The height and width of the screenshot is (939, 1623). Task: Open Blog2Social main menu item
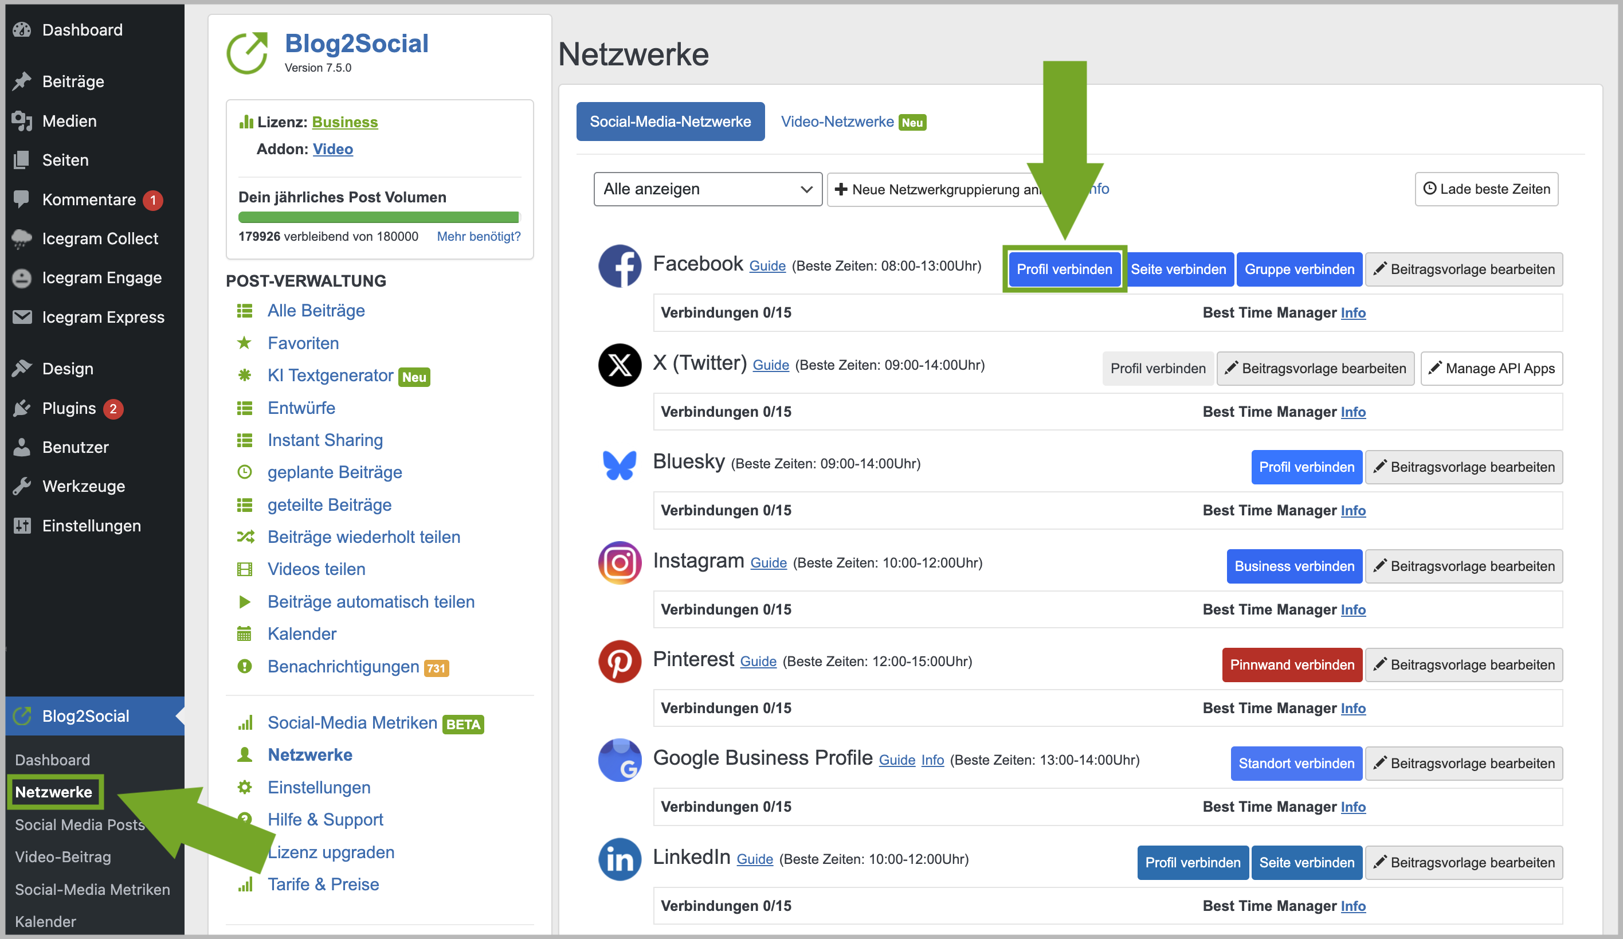[95, 715]
